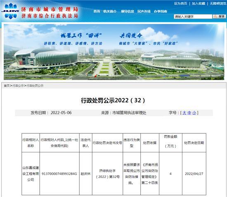
Task: Click the source text 市城管局执法审理处
Action: coord(129,113)
